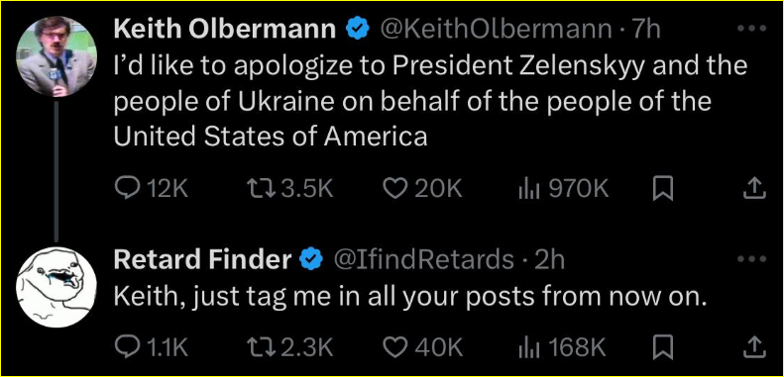The image size is (784, 377).
Task: Open the 2h timestamp of the reply
Action: (549, 259)
